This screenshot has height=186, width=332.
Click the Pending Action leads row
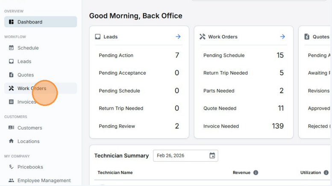click(x=139, y=55)
